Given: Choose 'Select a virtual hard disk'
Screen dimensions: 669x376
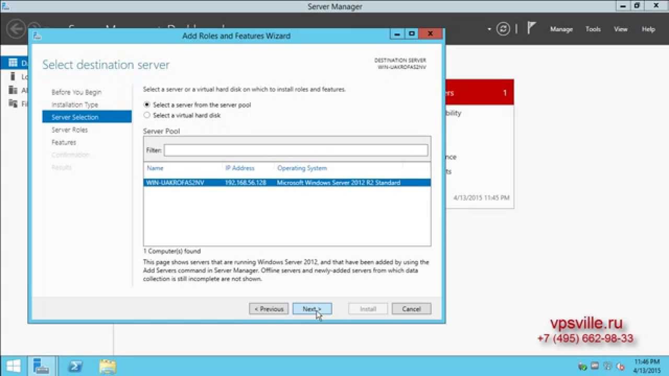Looking at the screenshot, I should coord(147,115).
